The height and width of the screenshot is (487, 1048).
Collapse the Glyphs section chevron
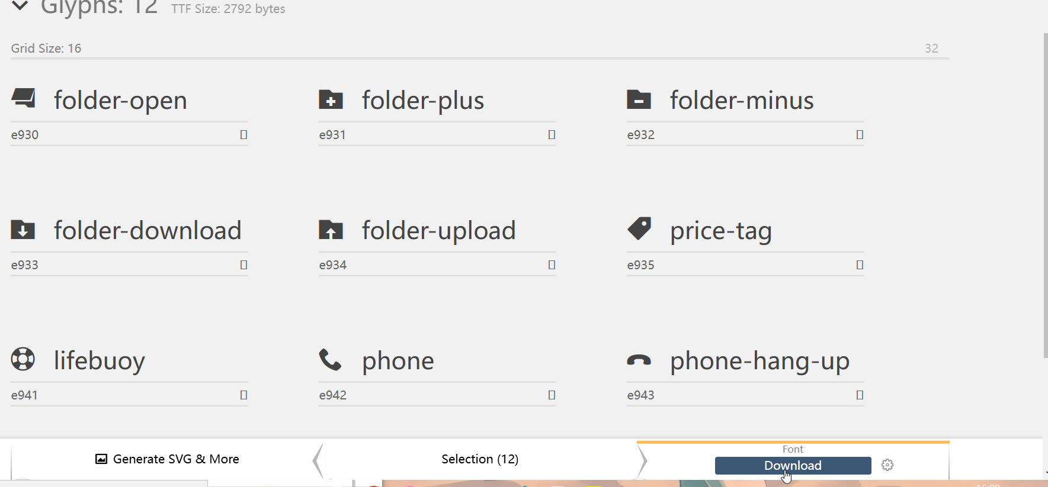point(20,6)
